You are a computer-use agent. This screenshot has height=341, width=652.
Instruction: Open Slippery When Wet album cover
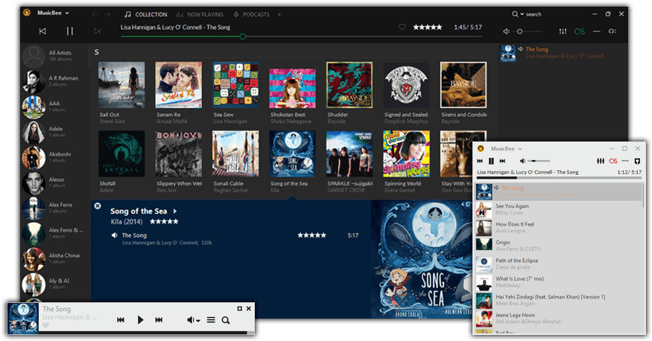pos(178,154)
